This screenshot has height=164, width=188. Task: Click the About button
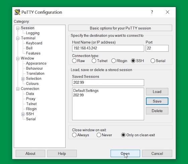30,154
